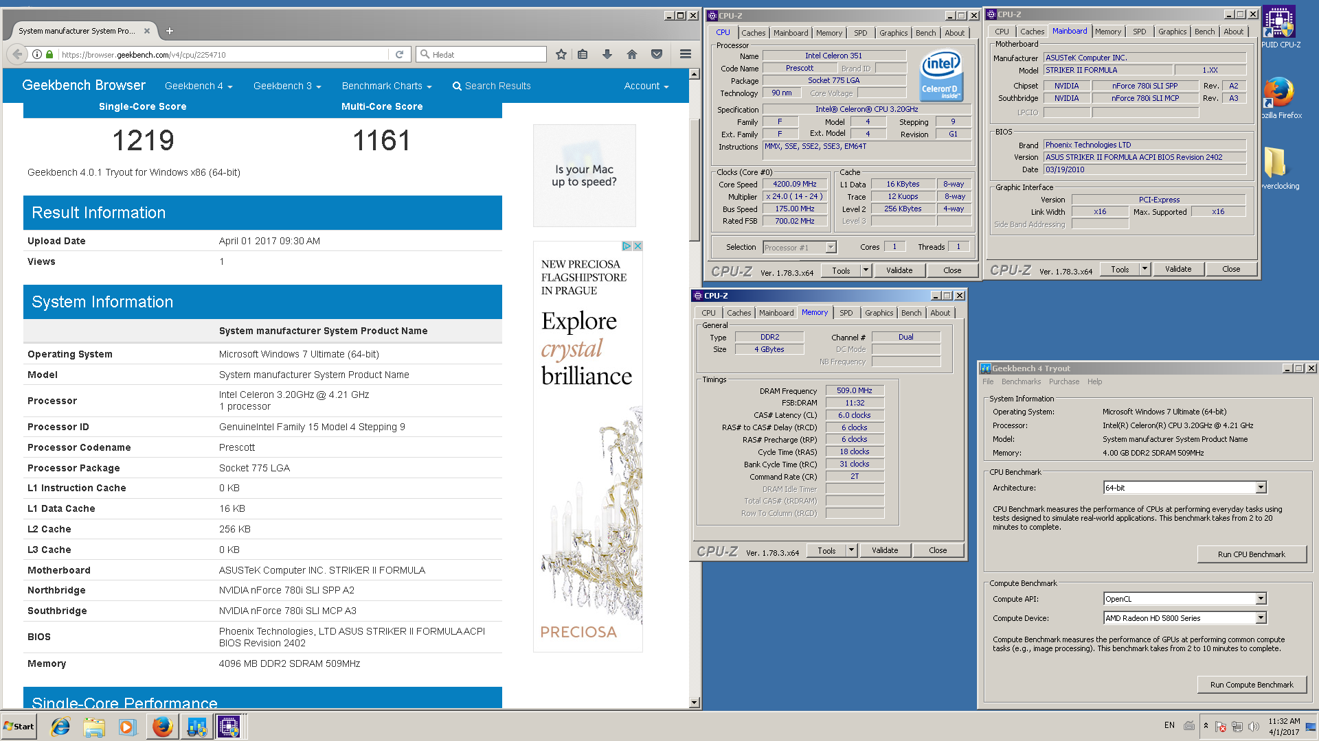Click the taskbar clock showing 11:32 AM

1284,727
